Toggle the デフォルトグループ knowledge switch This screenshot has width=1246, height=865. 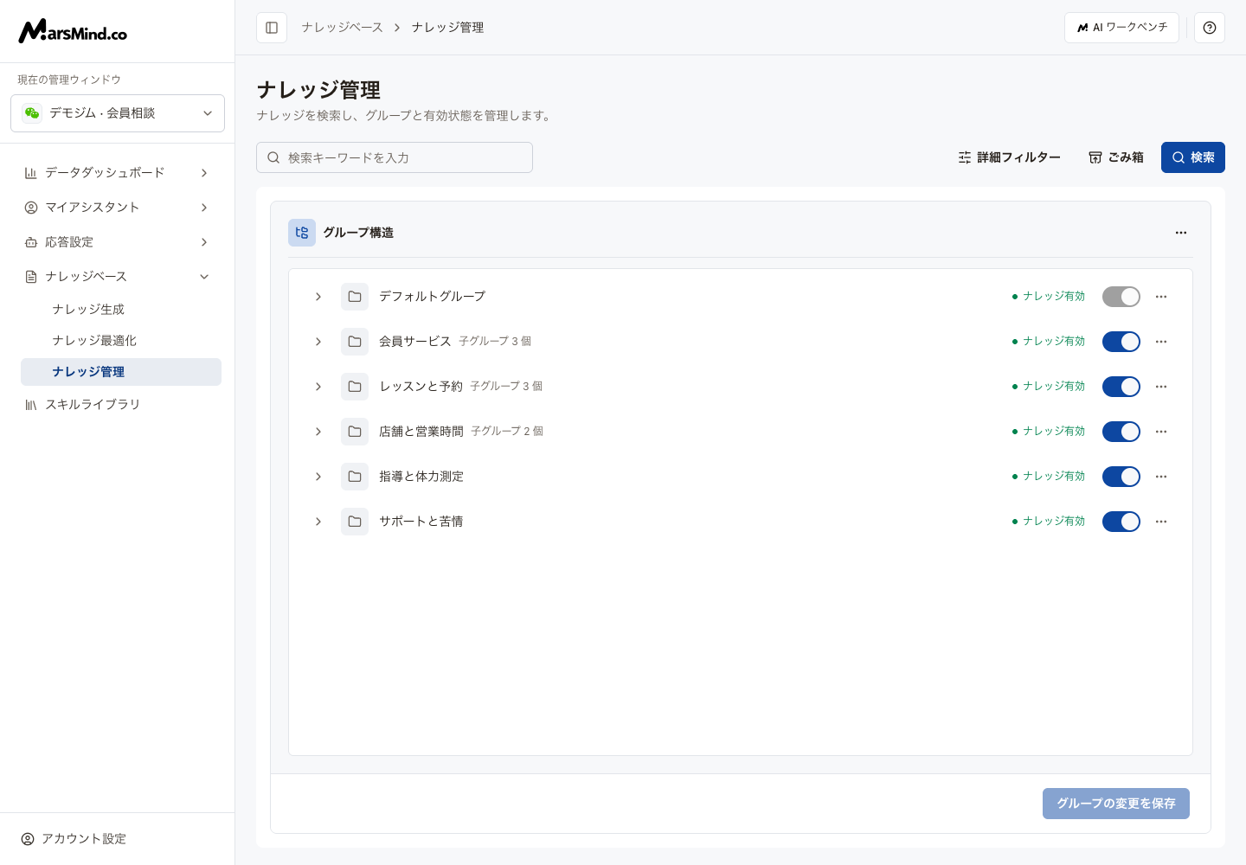[x=1121, y=297]
